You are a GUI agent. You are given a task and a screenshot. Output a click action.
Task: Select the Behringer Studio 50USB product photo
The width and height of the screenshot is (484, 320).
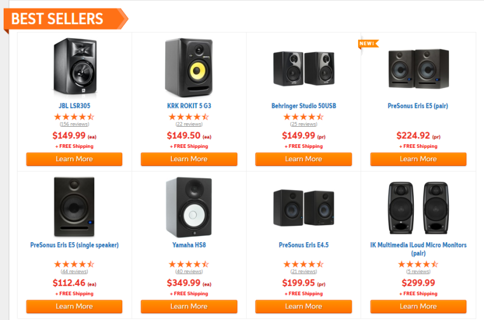(304, 68)
